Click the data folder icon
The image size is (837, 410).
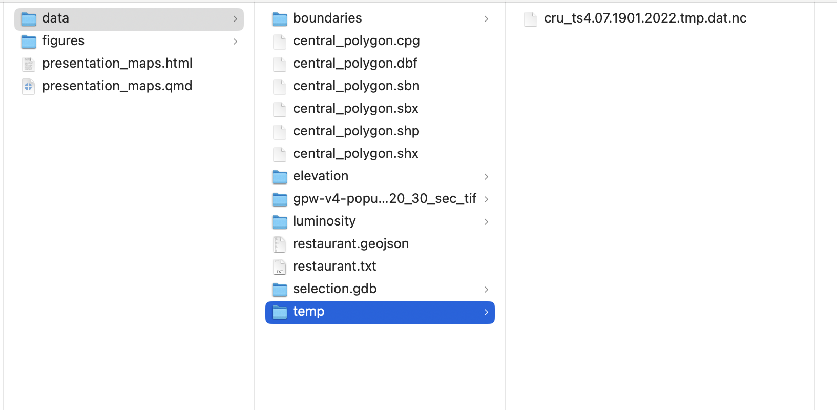[29, 19]
